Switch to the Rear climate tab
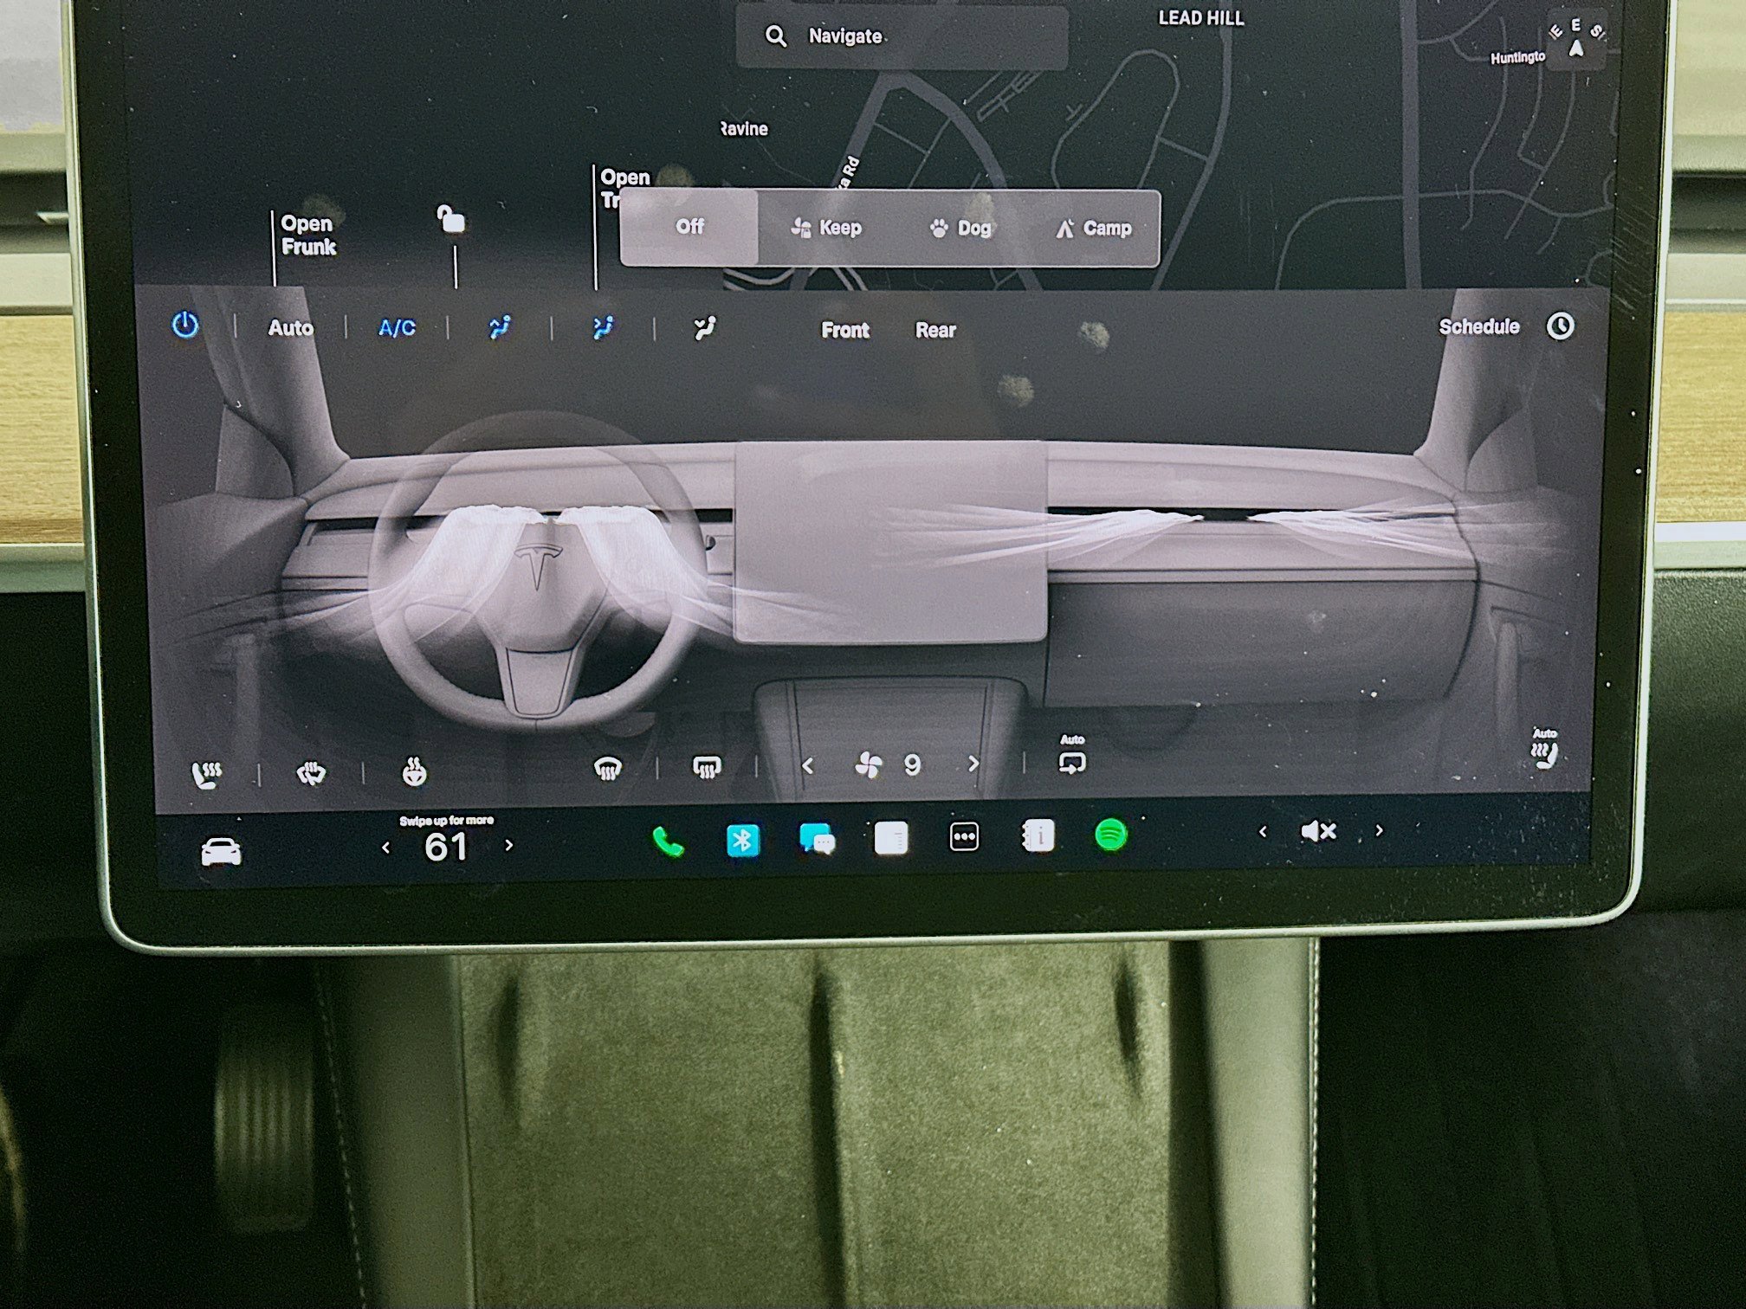 tap(935, 329)
